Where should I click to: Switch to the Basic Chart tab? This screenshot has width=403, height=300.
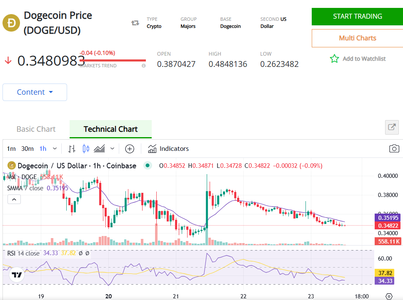[x=36, y=129]
